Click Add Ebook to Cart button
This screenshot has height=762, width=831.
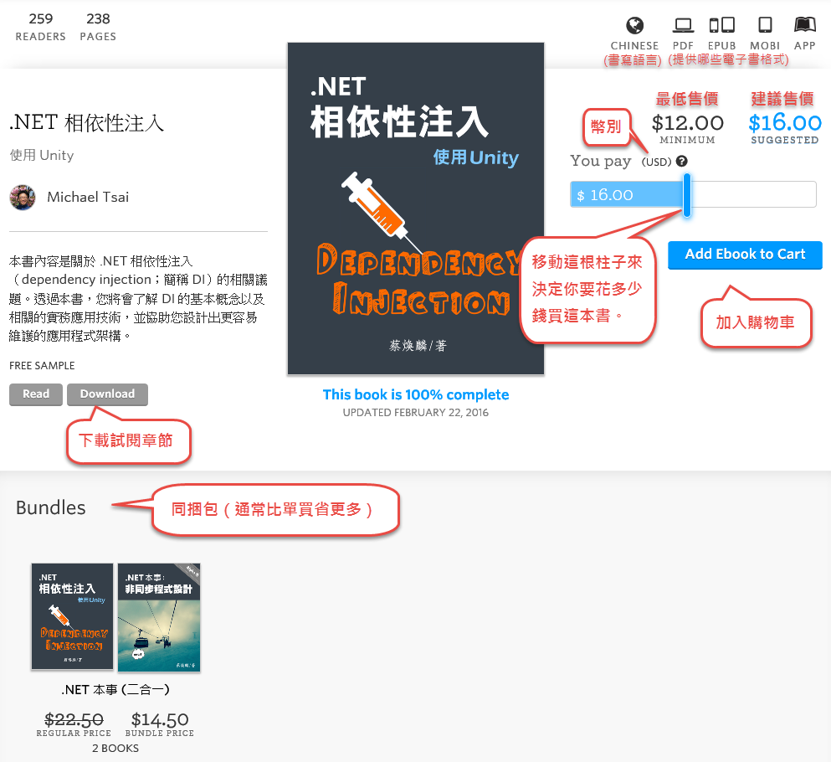(745, 255)
